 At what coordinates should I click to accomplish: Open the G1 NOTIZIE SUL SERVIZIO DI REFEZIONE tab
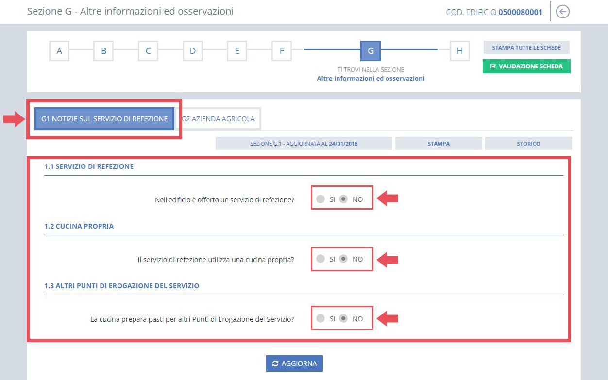(104, 118)
